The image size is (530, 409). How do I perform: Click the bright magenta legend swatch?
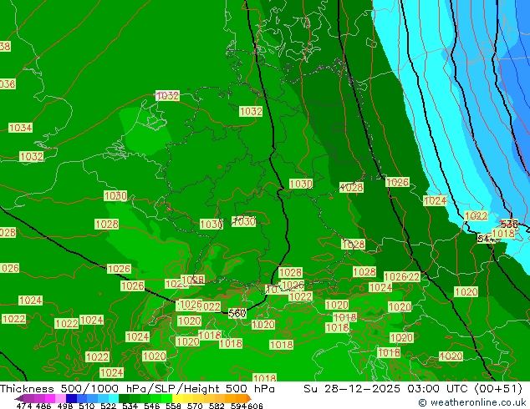point(50,398)
